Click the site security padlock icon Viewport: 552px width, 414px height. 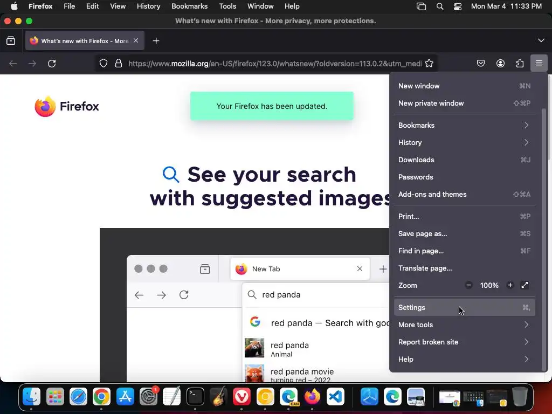pyautogui.click(x=119, y=64)
